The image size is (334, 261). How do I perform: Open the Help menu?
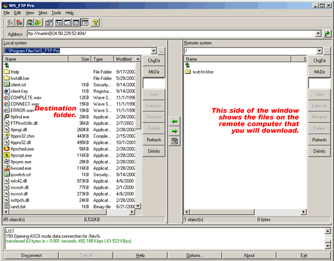70,13
